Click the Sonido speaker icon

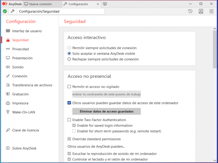[8, 67]
